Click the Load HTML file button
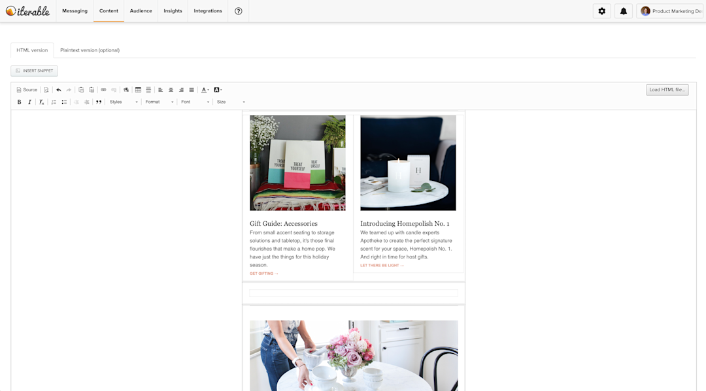 click(667, 90)
